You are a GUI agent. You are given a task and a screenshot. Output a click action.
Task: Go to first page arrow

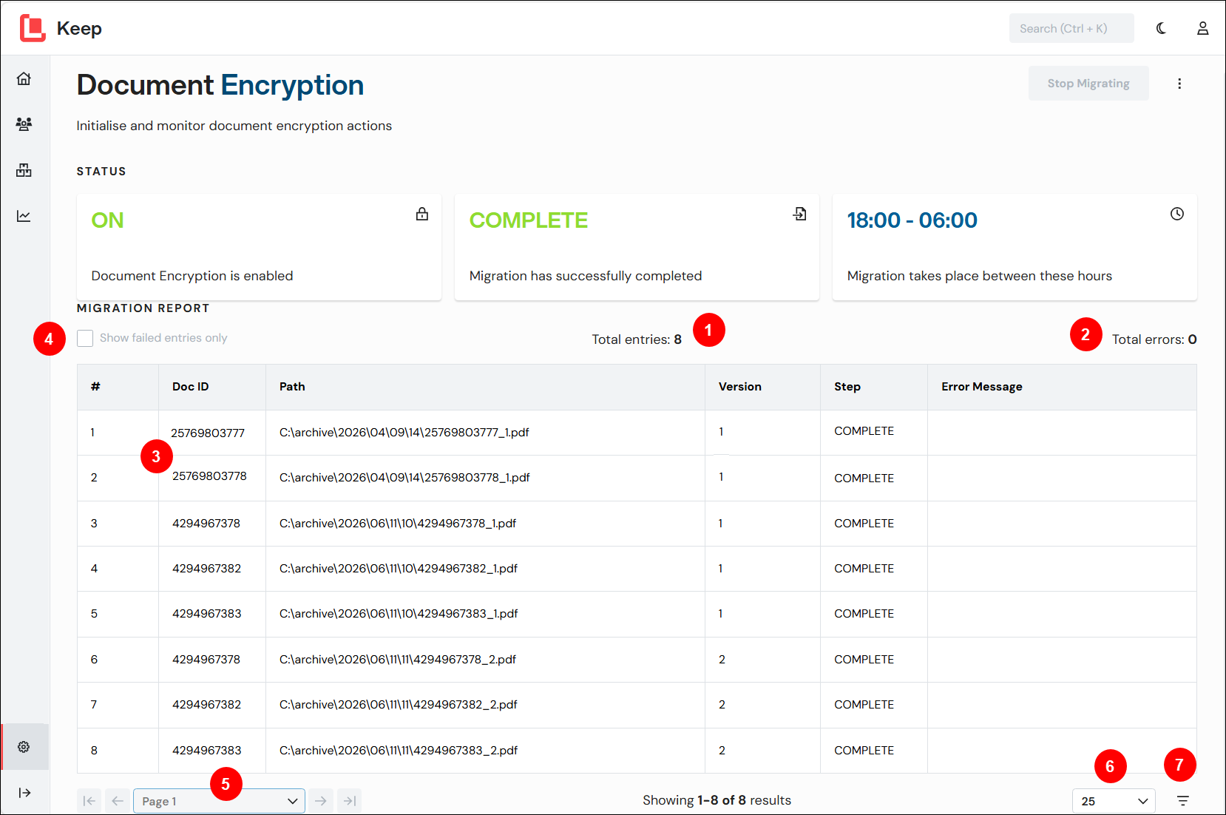[x=89, y=801]
